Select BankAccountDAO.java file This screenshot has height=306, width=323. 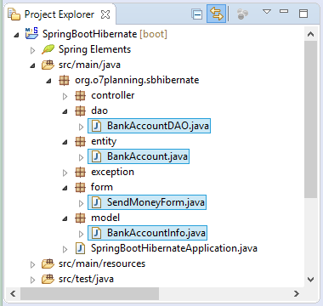(x=149, y=126)
